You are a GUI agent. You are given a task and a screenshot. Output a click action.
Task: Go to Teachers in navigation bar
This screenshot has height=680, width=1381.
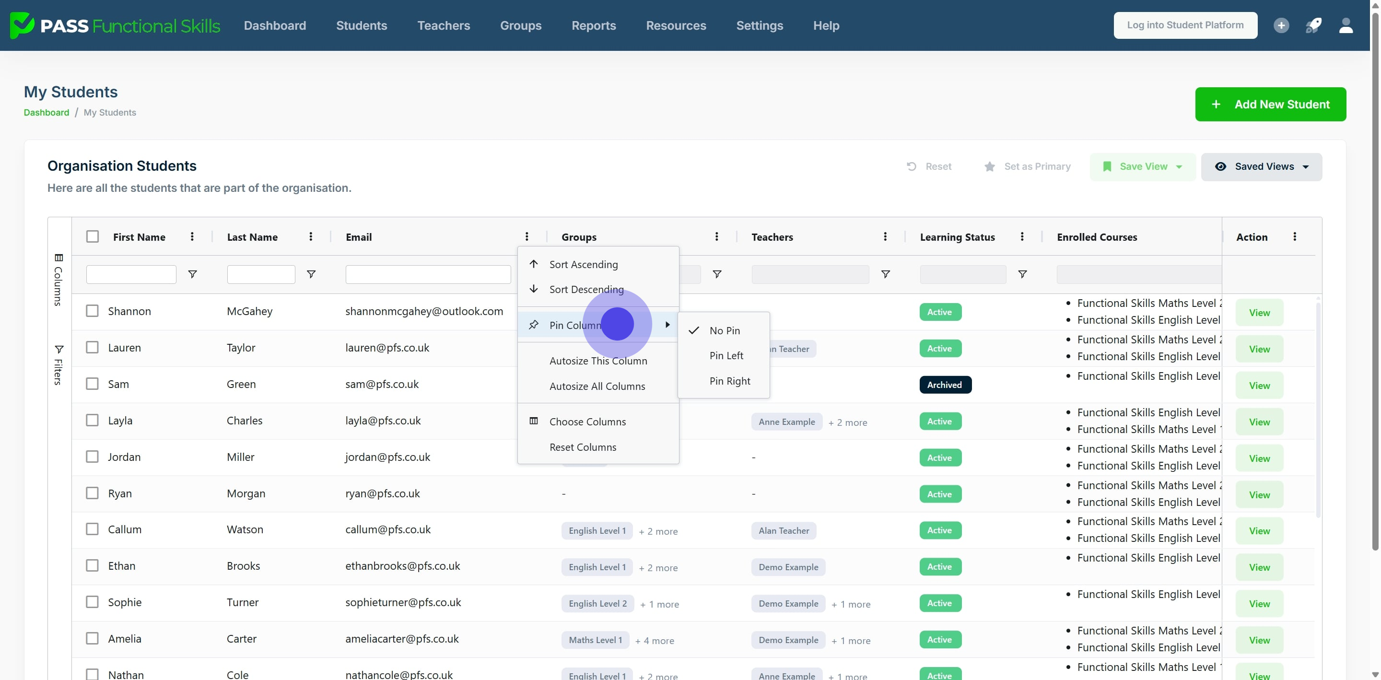pyautogui.click(x=444, y=25)
